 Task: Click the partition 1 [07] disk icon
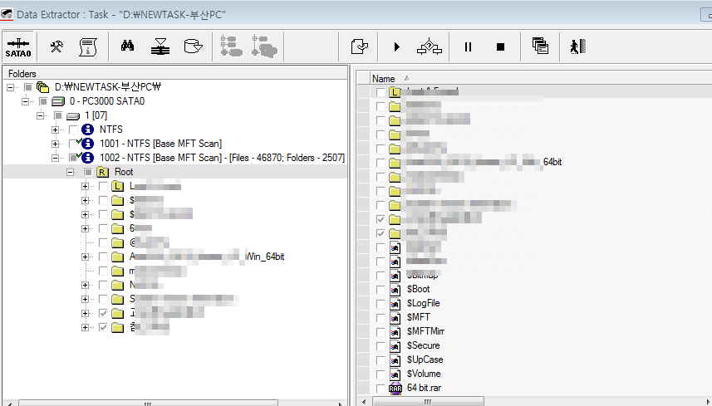click(x=72, y=115)
